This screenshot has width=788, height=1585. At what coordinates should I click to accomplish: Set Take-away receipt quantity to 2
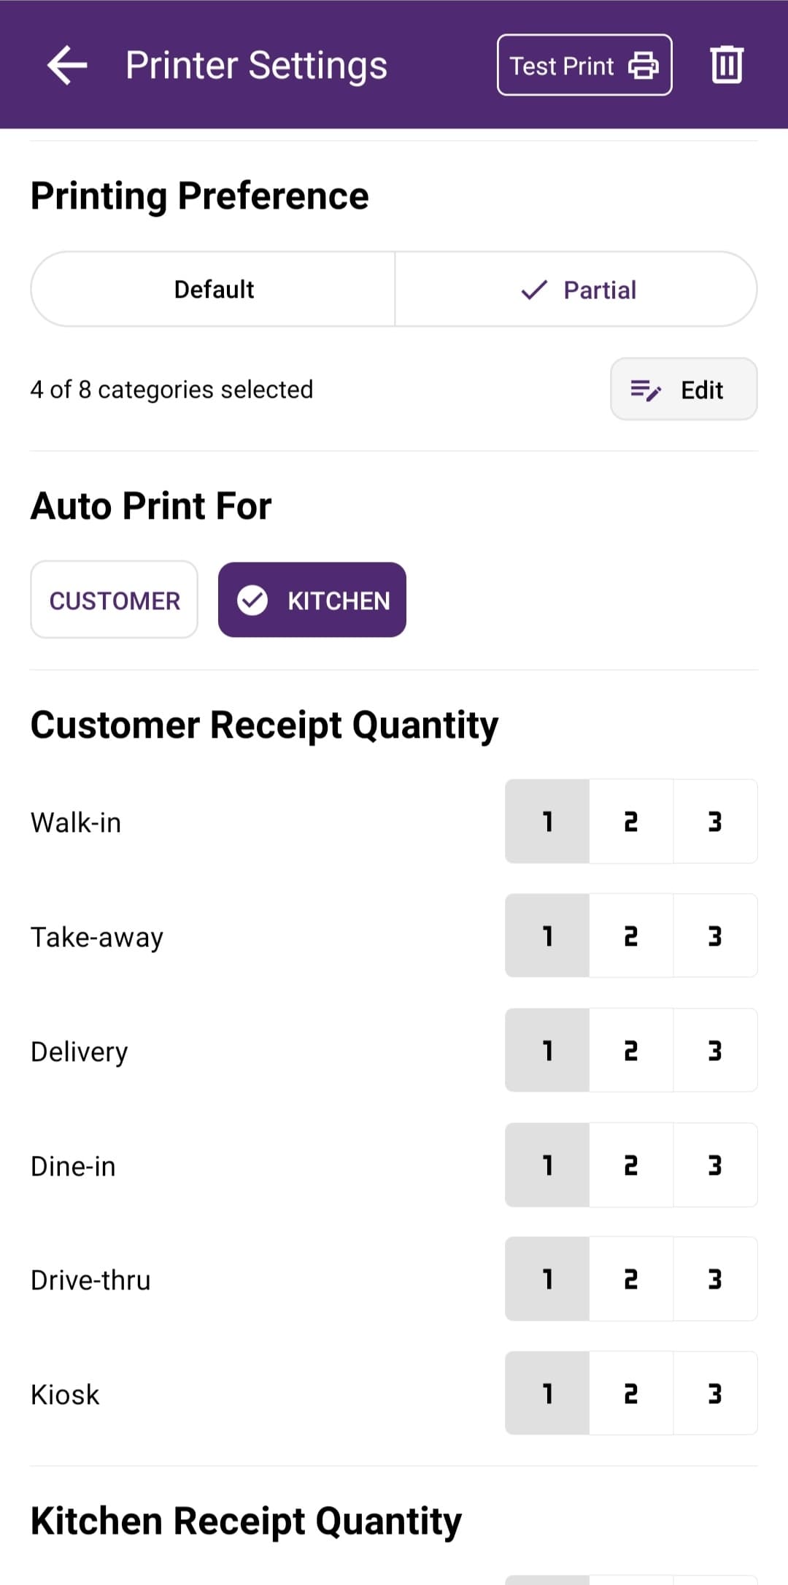click(631, 936)
